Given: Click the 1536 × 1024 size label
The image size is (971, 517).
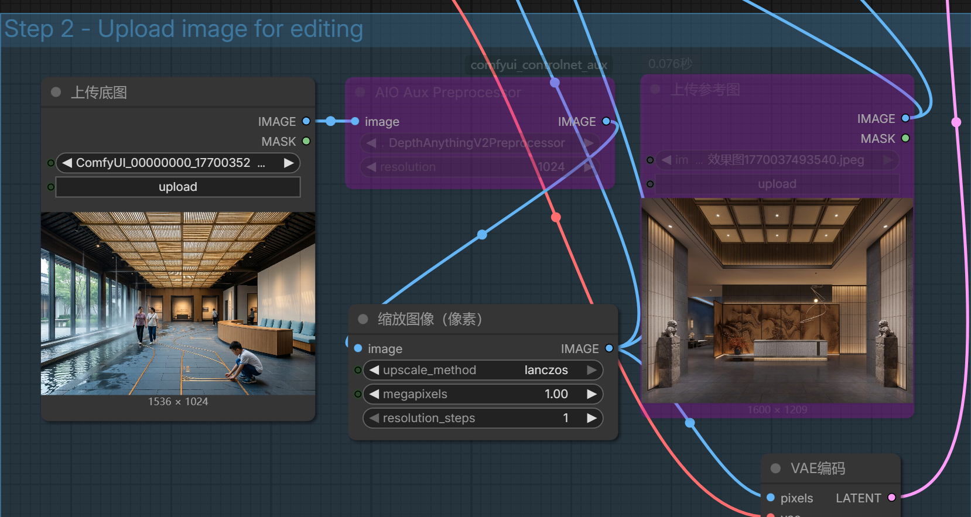Looking at the screenshot, I should [x=178, y=402].
